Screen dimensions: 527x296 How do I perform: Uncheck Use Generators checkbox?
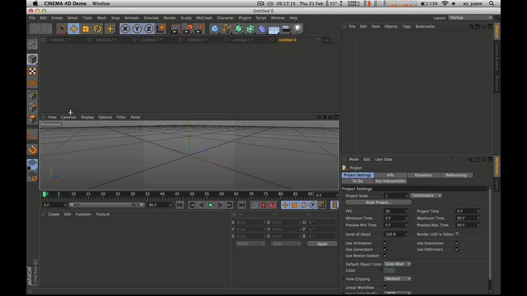[x=385, y=249]
